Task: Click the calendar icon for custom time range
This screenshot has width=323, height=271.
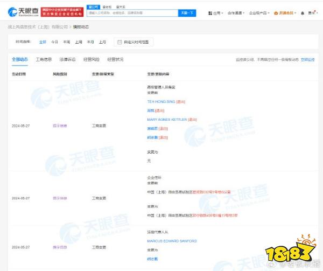Action: pos(120,41)
